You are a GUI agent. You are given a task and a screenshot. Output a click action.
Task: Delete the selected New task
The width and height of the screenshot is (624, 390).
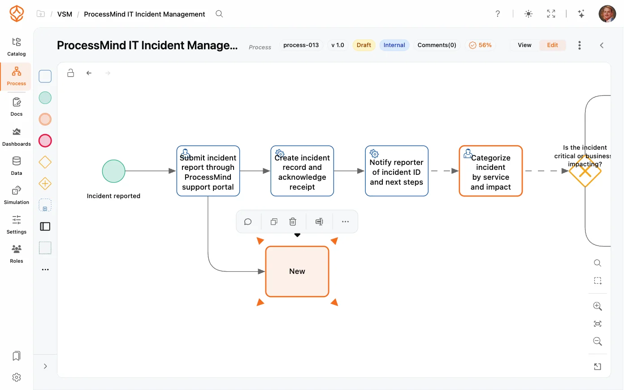293,221
